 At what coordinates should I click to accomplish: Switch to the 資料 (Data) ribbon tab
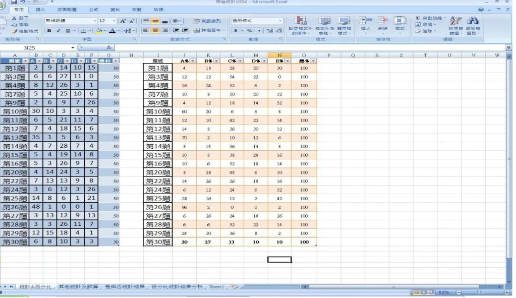[115, 10]
